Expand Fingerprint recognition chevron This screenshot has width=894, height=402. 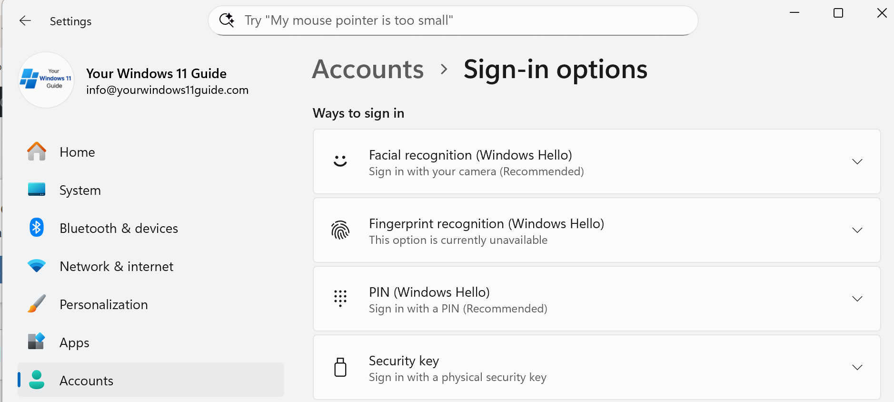point(857,231)
